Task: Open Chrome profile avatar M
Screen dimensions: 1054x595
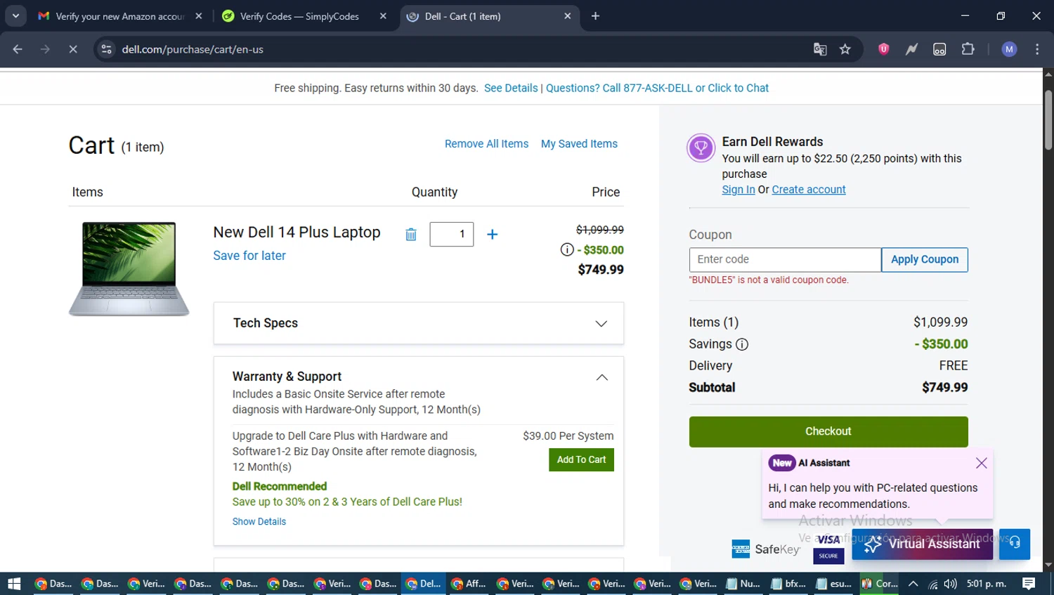Action: (1009, 49)
